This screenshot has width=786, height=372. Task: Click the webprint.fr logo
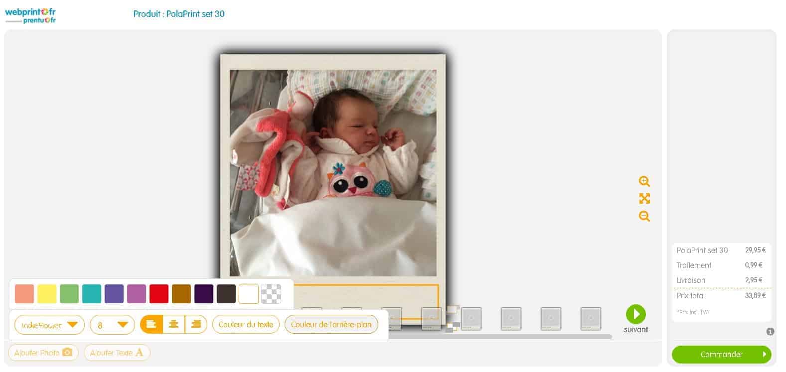click(x=30, y=15)
